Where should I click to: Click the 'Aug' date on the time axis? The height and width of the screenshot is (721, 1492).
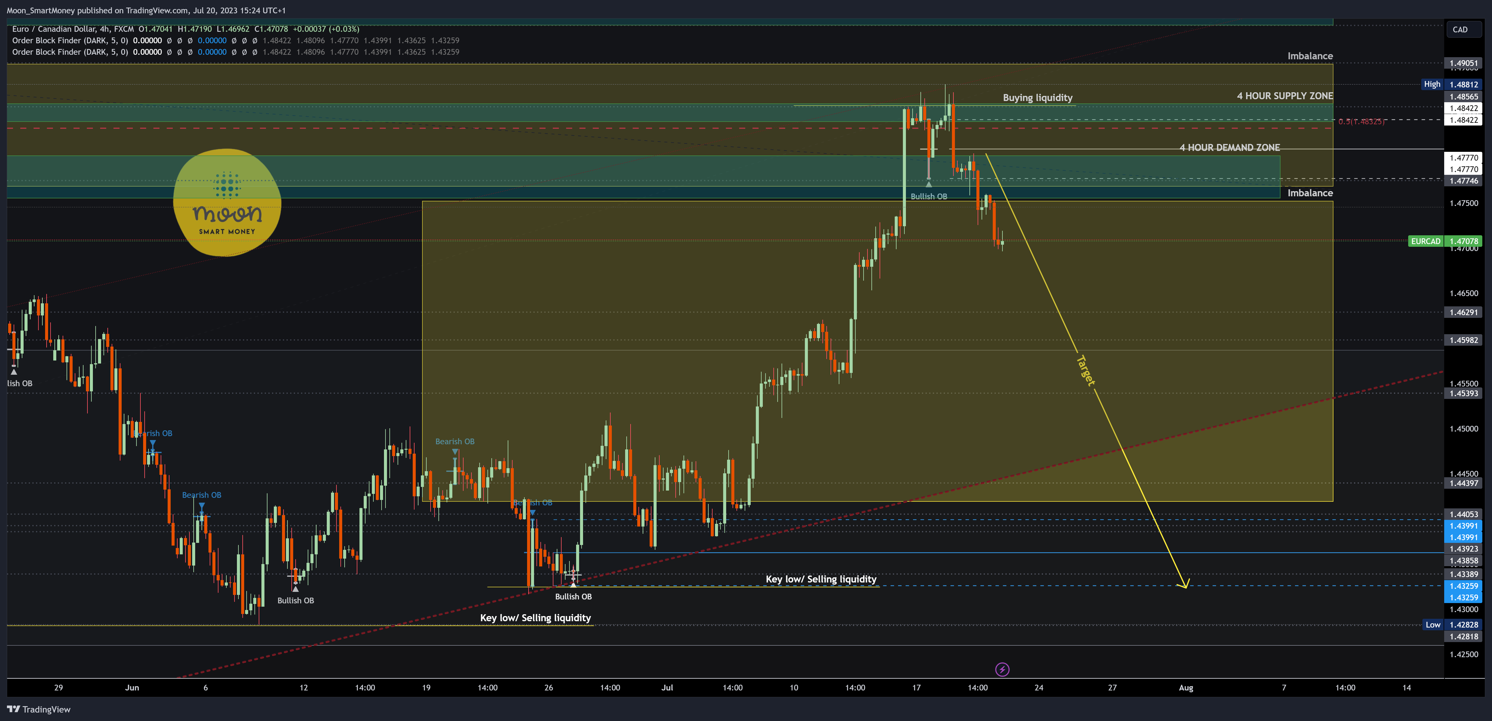click(1185, 687)
